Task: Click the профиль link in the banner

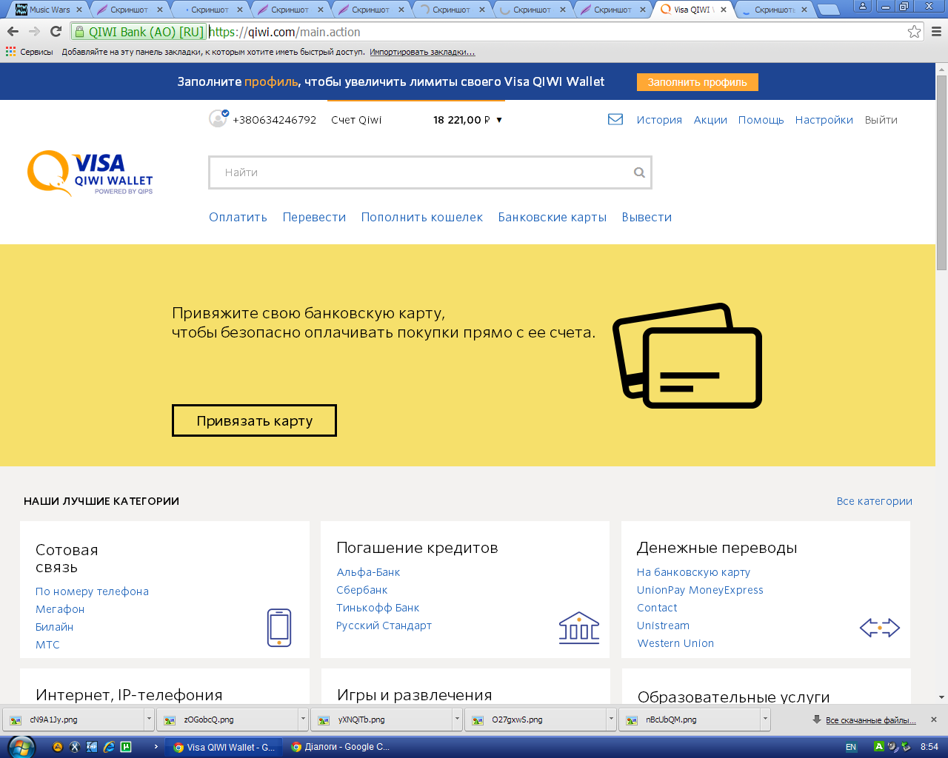Action: coord(271,81)
